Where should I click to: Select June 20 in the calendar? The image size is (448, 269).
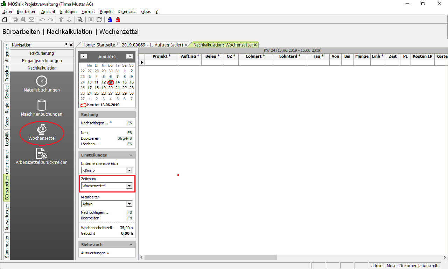pyautogui.click(x=111, y=88)
